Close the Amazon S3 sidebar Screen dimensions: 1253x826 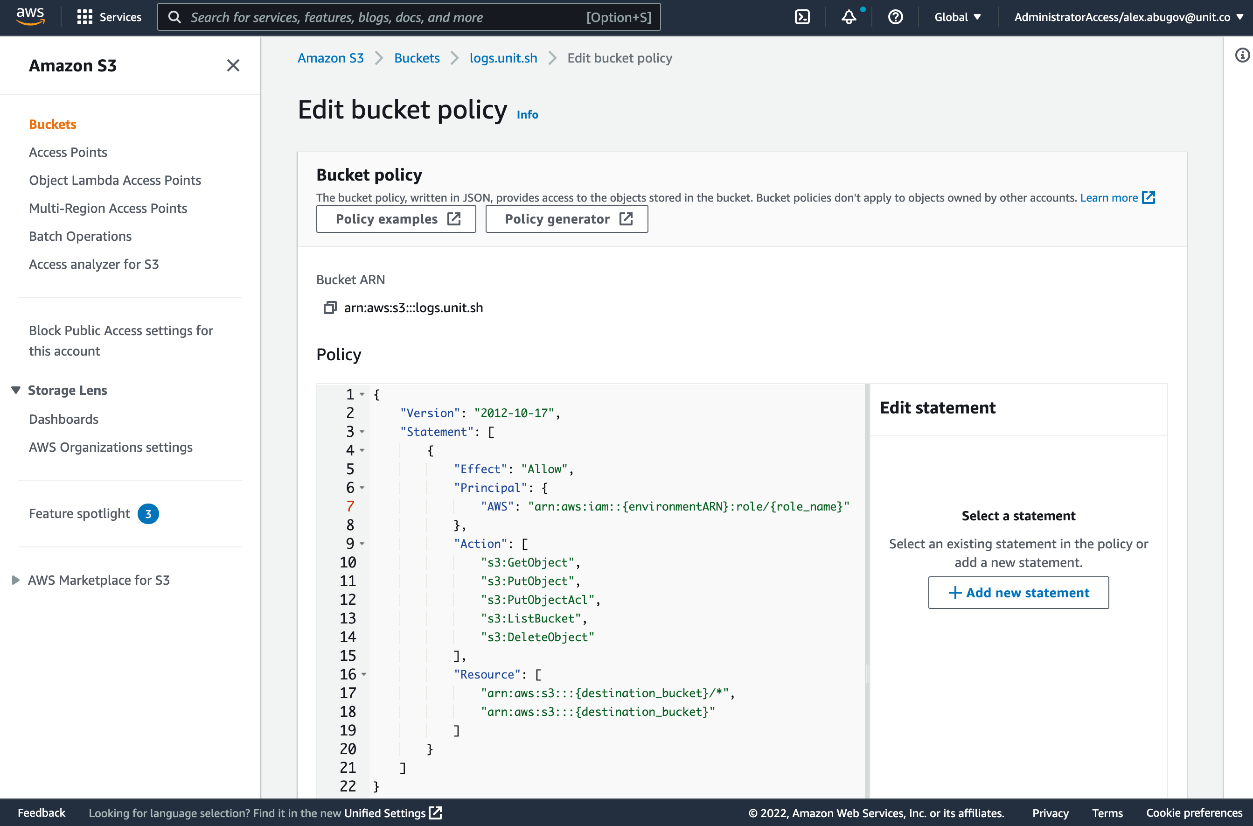pos(233,65)
